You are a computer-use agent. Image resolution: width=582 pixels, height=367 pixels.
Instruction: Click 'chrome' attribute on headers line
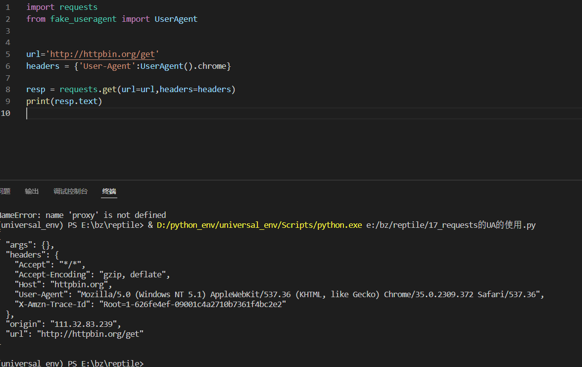pyautogui.click(x=212, y=66)
